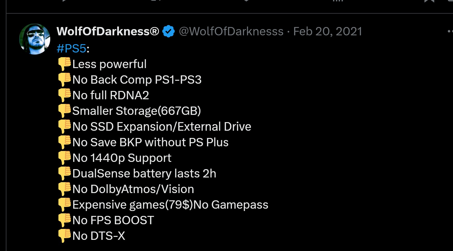Click the WolfOfDarkness® display name

pyautogui.click(x=108, y=31)
